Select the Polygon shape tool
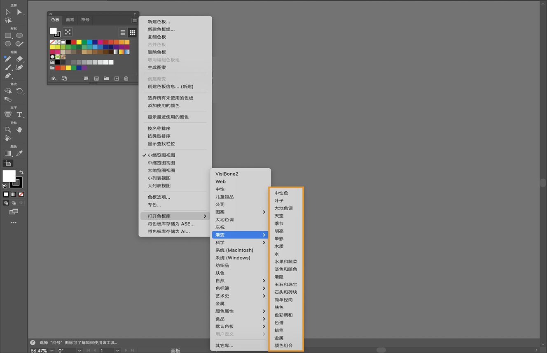The image size is (547, 353). 8,44
